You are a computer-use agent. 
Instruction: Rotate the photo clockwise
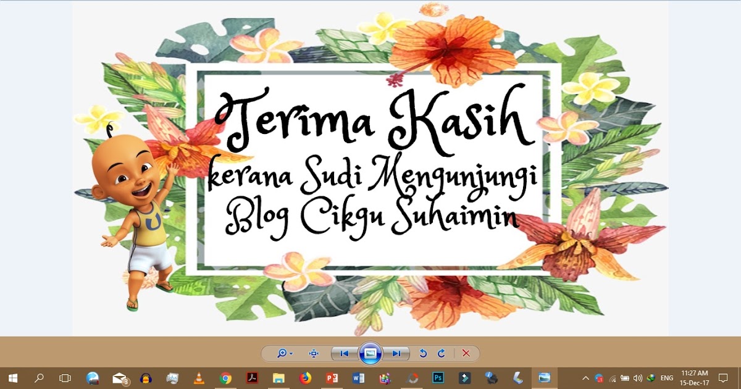click(x=442, y=353)
